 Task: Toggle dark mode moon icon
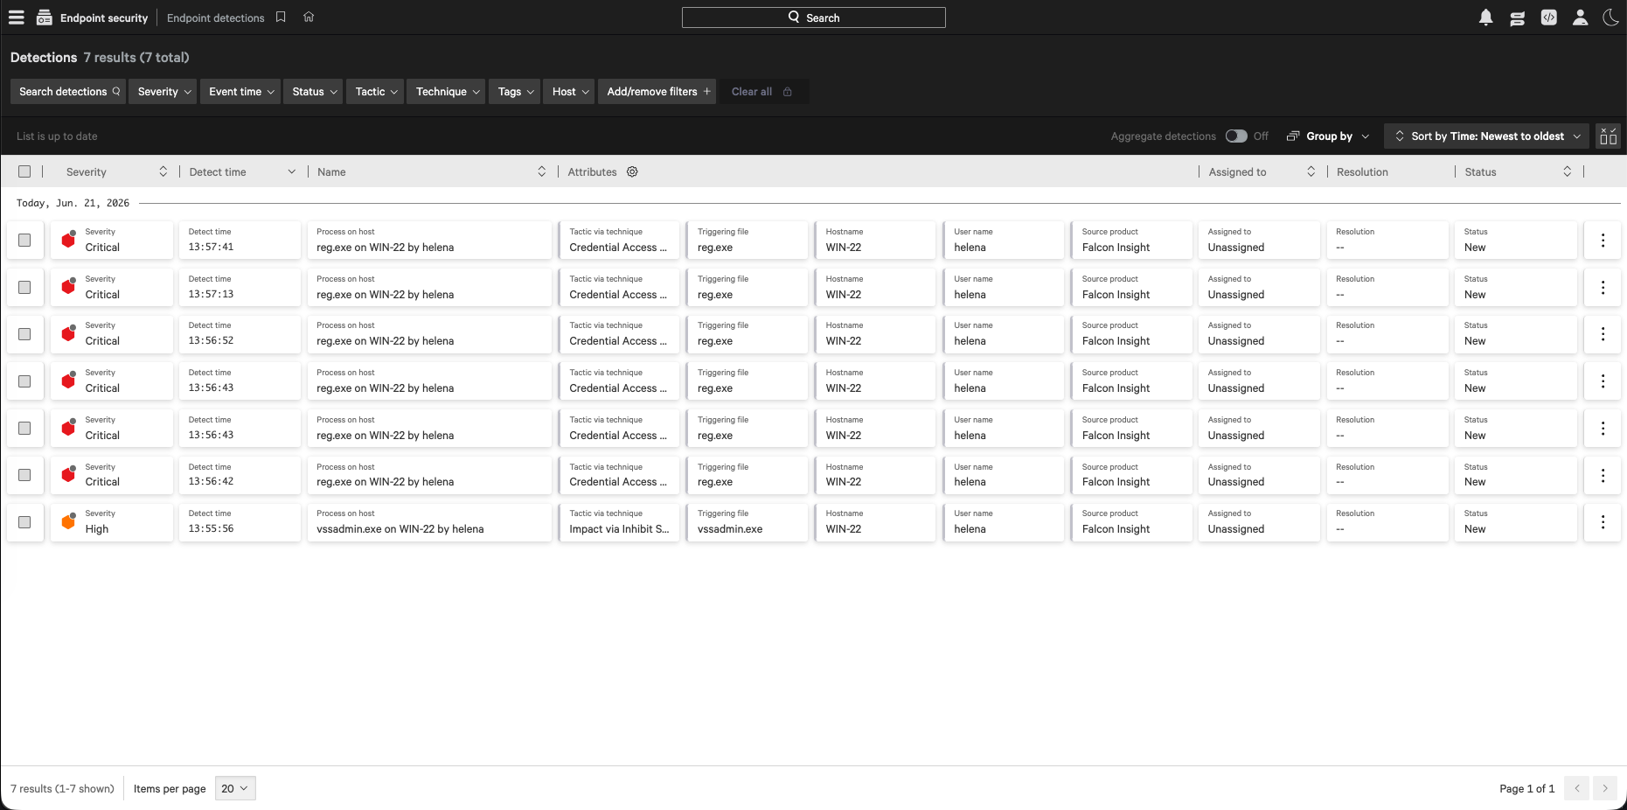click(1610, 17)
